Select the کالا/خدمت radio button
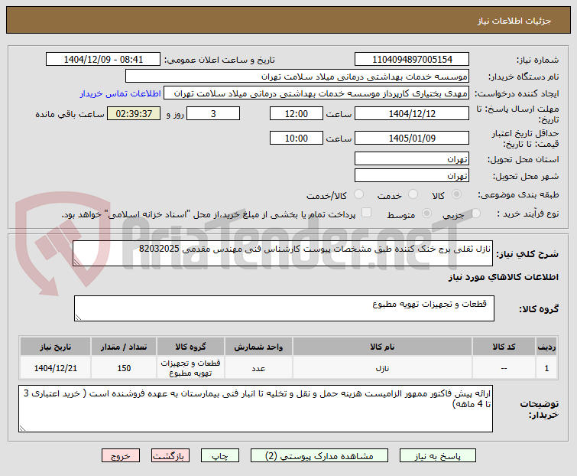This screenshot has height=476, width=577. coord(358,194)
